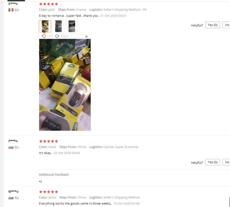Viewport: 230px width, 207px height.
Task: Click star rating of P***n's review
Action: click(49, 141)
